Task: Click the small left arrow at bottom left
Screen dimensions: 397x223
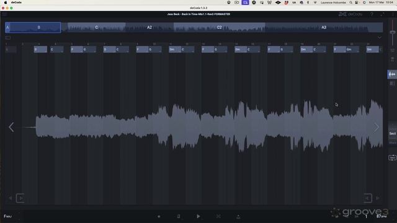Action: [10, 198]
